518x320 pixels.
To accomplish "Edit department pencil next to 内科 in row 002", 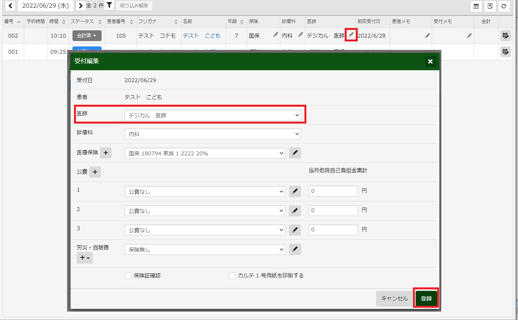I will (301, 35).
